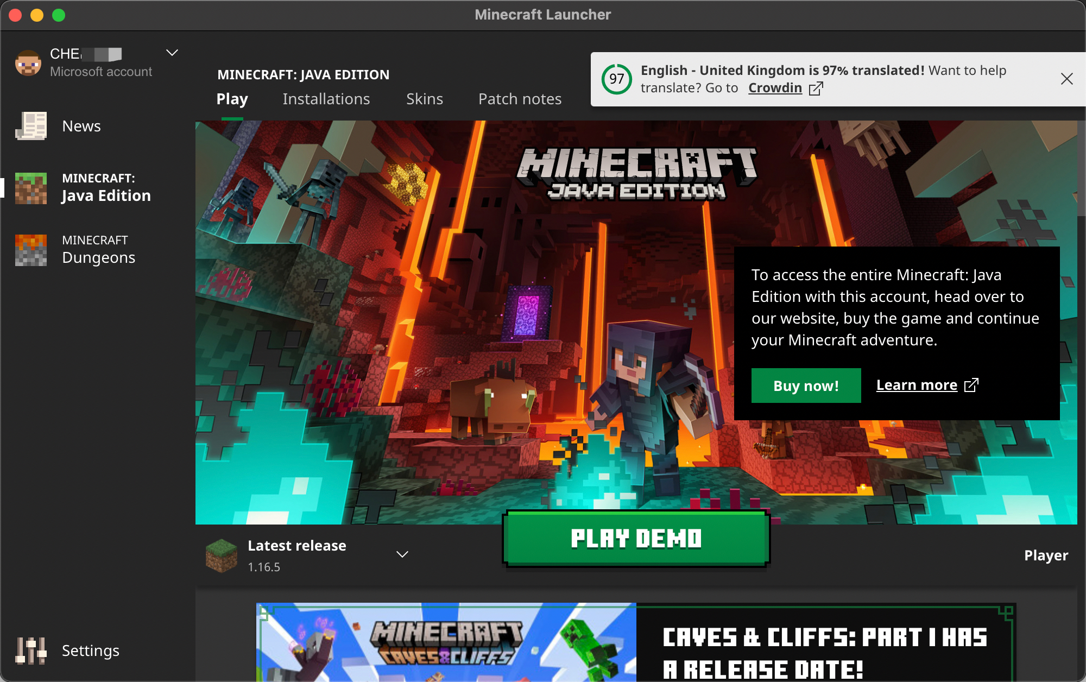Viewport: 1086px width, 682px height.
Task: Open the Skins tab
Action: click(x=425, y=99)
